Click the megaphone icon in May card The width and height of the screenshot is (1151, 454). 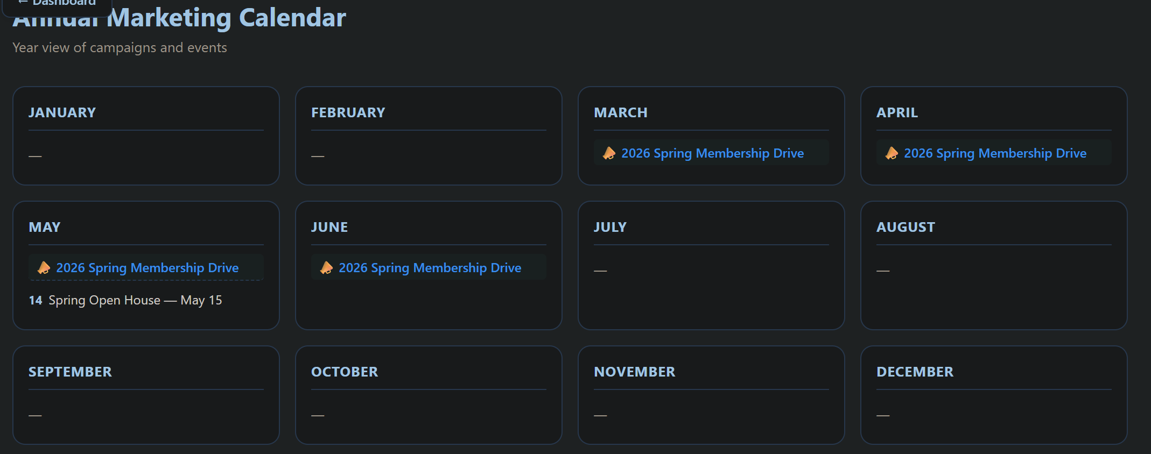point(44,268)
